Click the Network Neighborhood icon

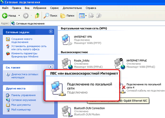click(x=8, y=100)
